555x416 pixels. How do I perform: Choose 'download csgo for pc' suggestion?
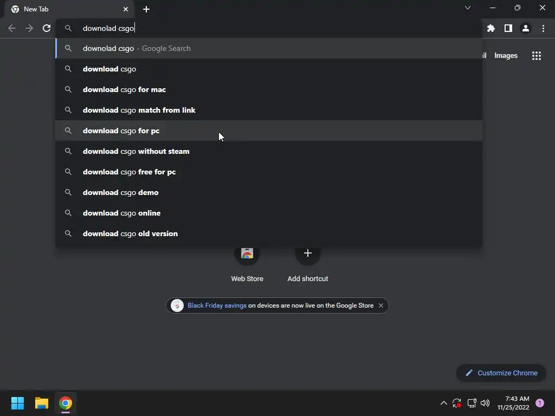(269, 131)
